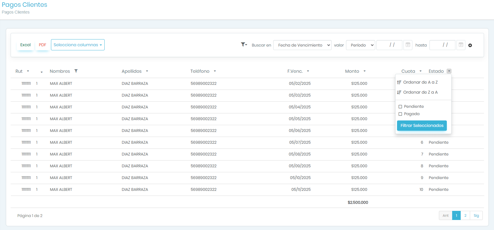Click the Nombres column header
494x230 pixels.
coord(60,71)
